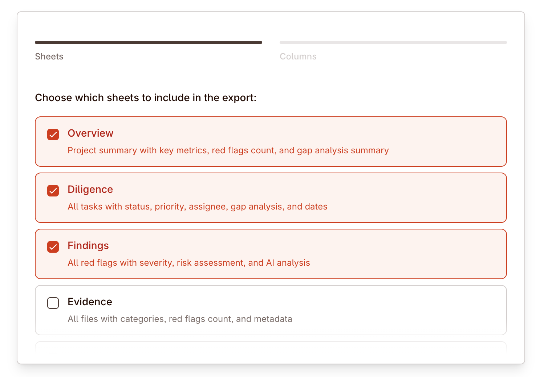
Task: Click the Findings red flags description
Action: [x=188, y=263]
